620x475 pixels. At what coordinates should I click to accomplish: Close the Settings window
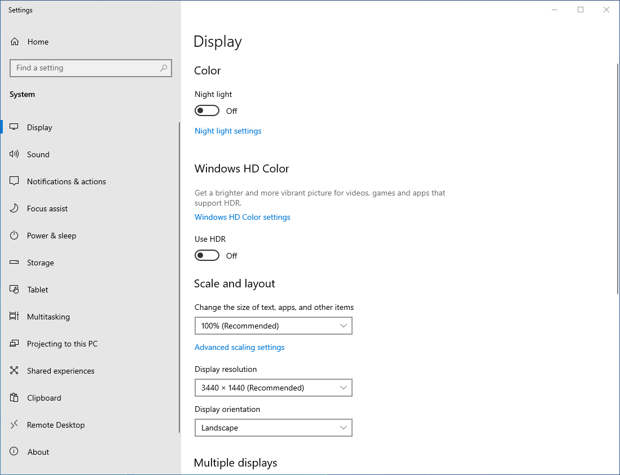click(x=606, y=10)
